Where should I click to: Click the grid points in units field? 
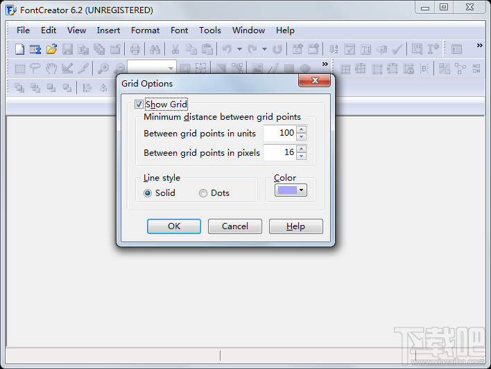279,133
